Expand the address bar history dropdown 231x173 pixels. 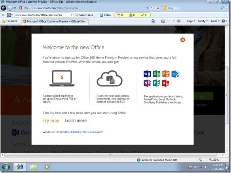pos(147,8)
